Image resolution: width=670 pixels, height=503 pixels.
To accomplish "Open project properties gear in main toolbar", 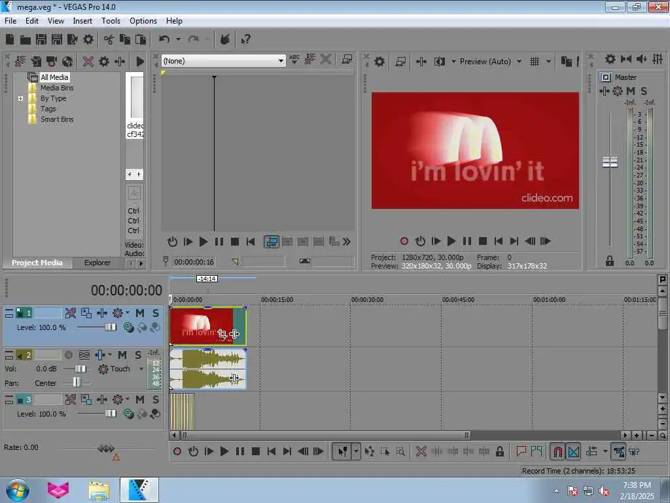I will (x=88, y=40).
